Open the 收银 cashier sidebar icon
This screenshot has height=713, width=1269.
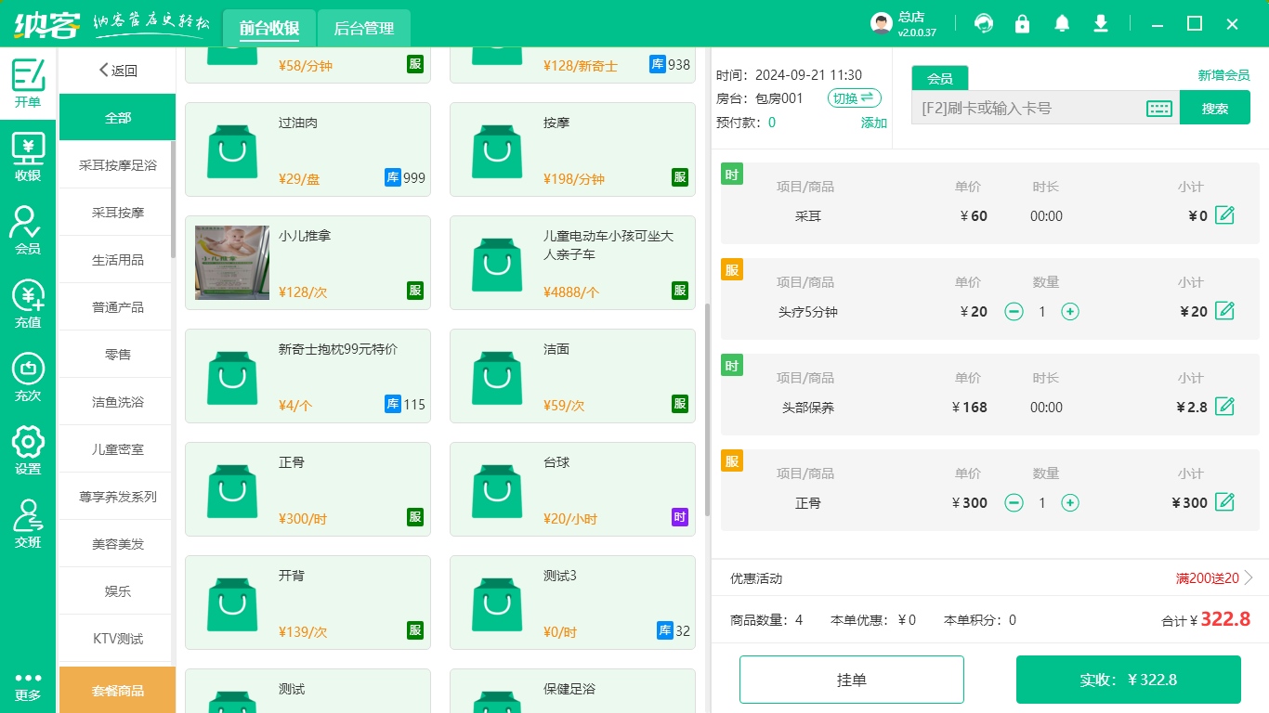point(28,157)
